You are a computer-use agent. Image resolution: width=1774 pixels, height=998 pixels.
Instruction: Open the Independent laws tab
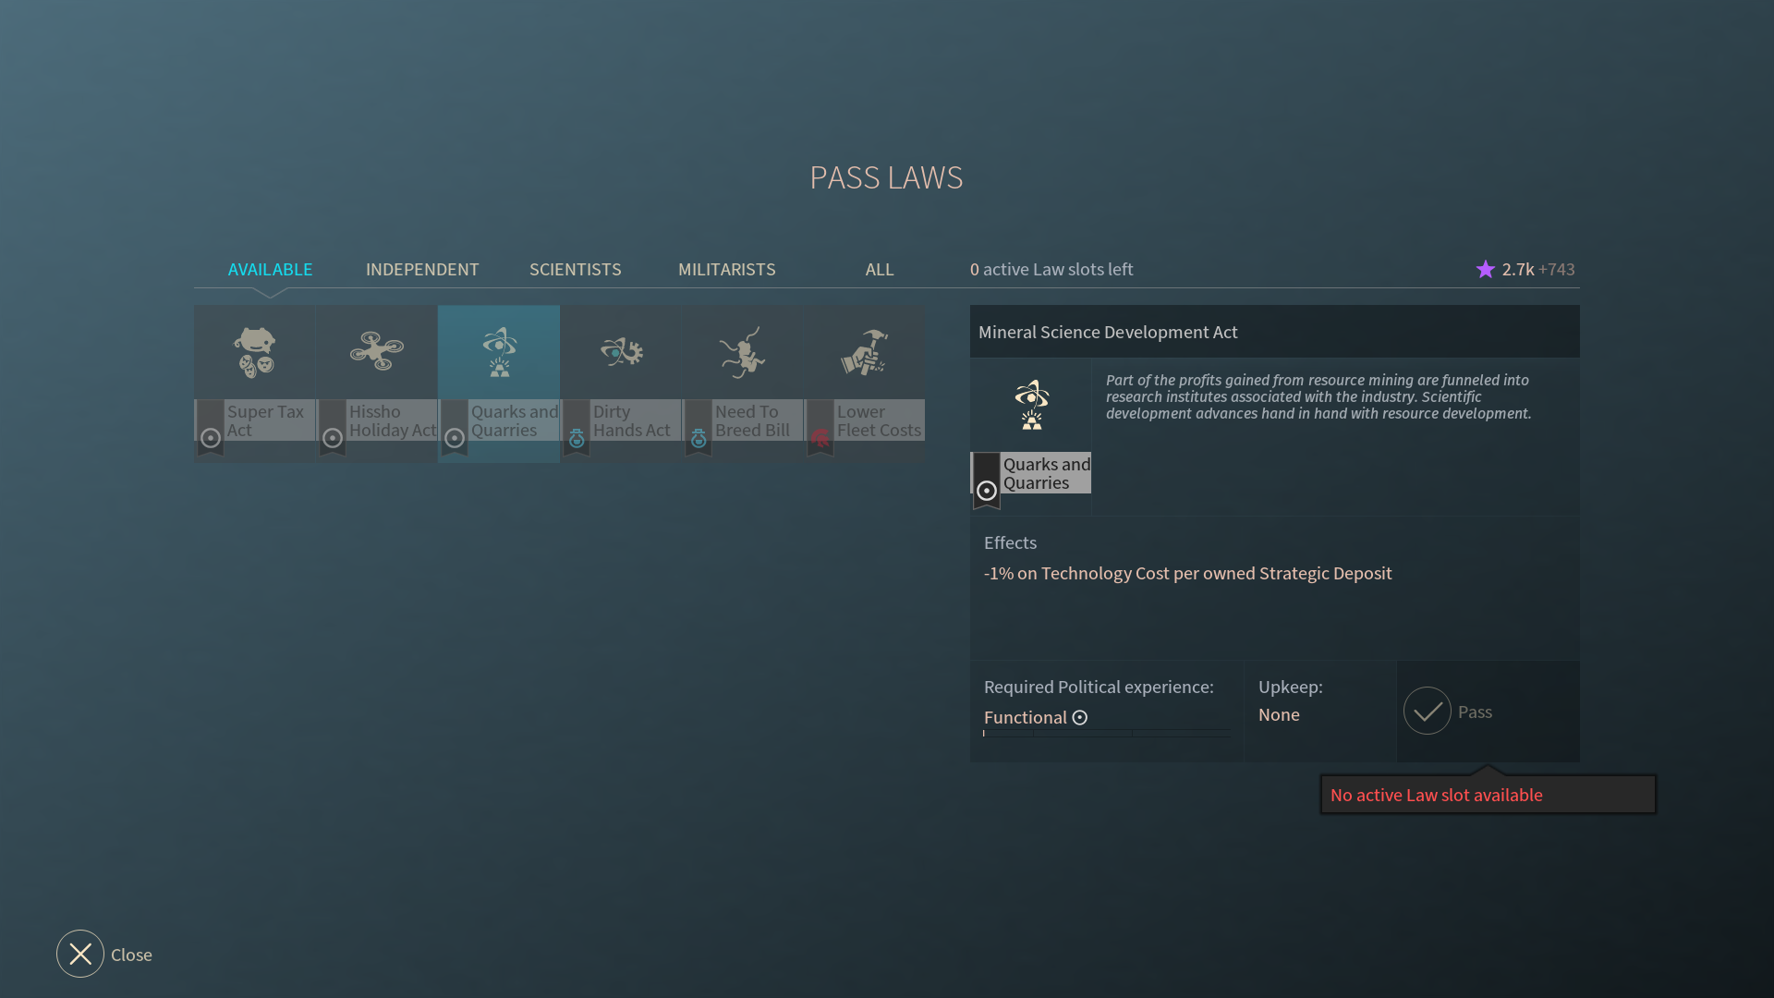point(422,269)
